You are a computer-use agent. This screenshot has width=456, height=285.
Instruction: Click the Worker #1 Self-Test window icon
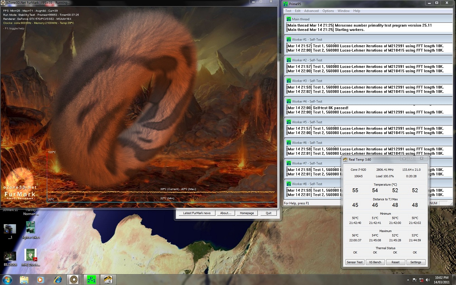pyautogui.click(x=289, y=39)
